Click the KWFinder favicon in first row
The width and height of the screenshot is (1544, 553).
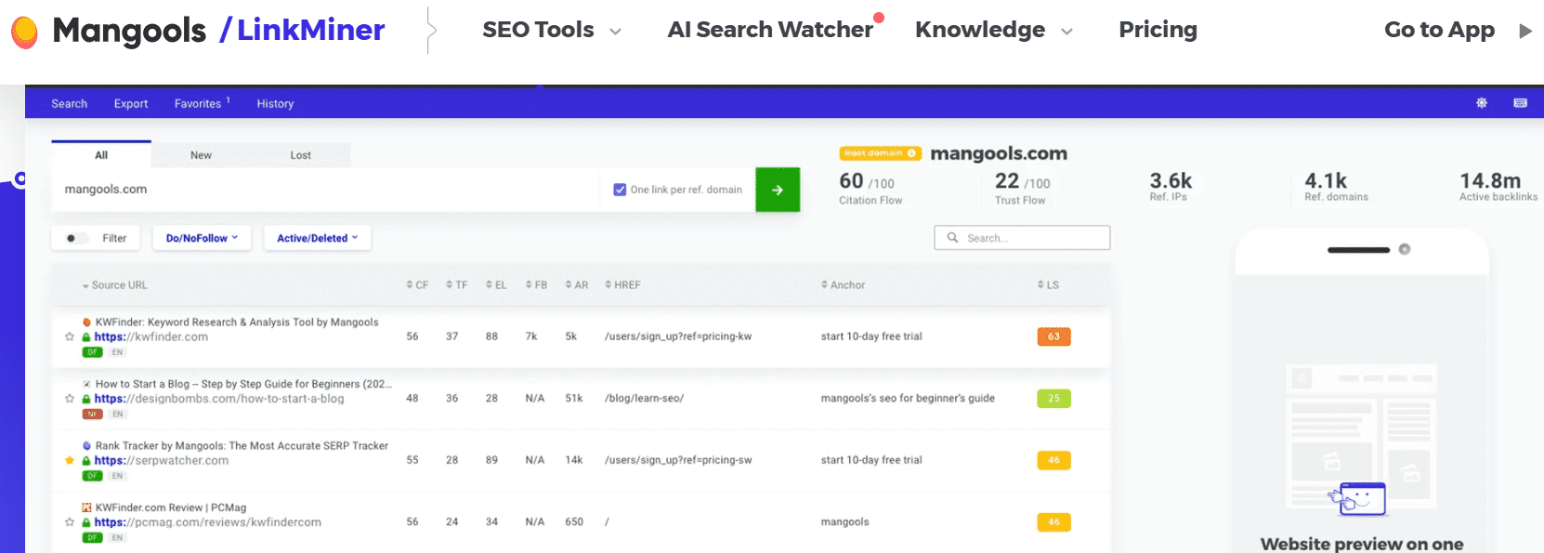[x=86, y=323]
